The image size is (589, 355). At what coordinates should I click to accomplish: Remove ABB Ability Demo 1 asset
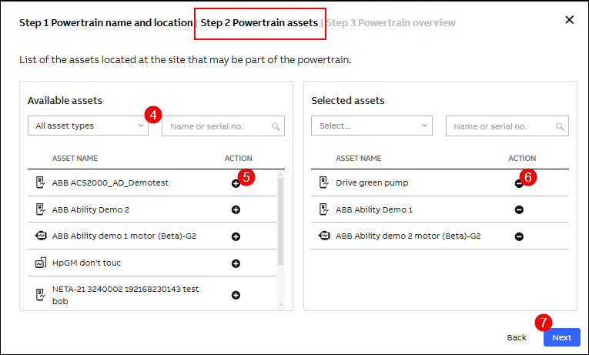[519, 209]
